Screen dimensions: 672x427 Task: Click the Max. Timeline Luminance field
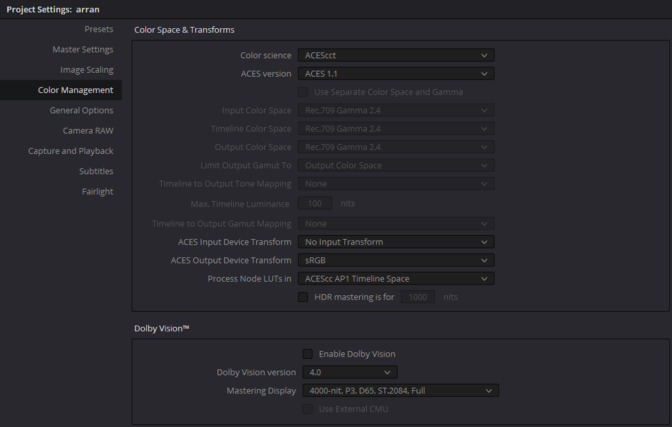coord(315,203)
